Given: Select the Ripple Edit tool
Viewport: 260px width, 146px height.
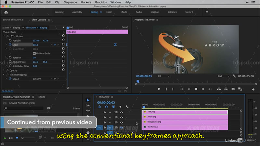Looking at the screenshot, I should point(88,111).
